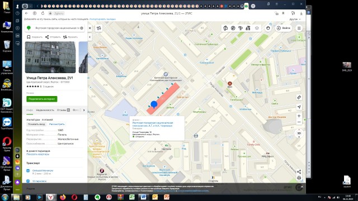Open the Word icon in taskbar

point(143,197)
